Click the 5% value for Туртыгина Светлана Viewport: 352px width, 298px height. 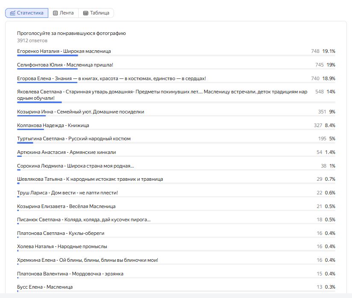click(x=332, y=139)
